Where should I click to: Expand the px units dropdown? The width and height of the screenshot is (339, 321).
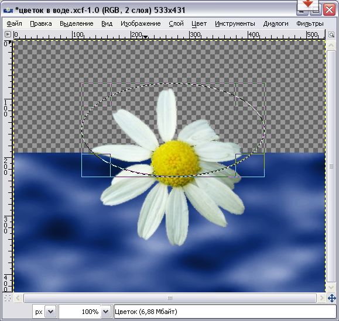pyautogui.click(x=50, y=312)
